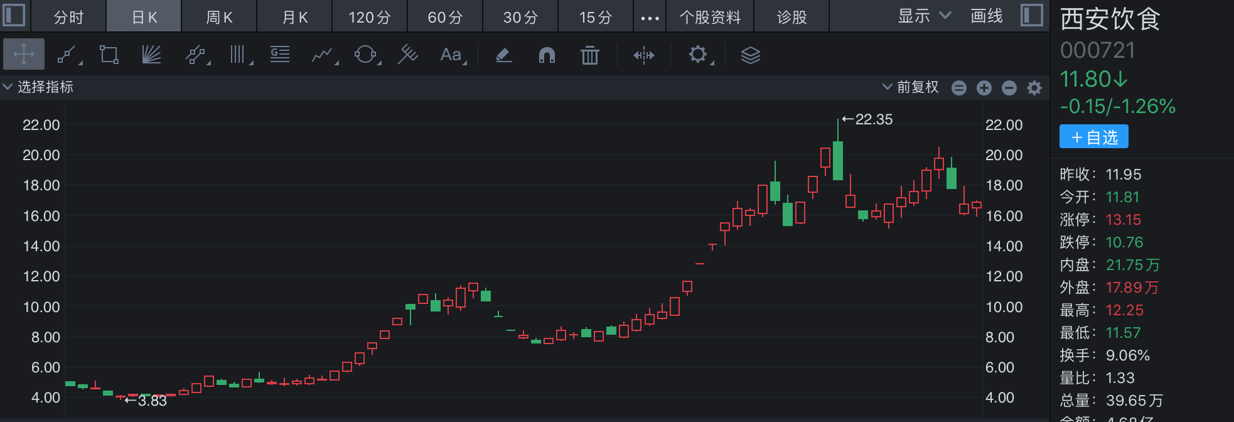The image size is (1234, 422).
Task: Zoom in the chart with plus button
Action: click(x=984, y=88)
